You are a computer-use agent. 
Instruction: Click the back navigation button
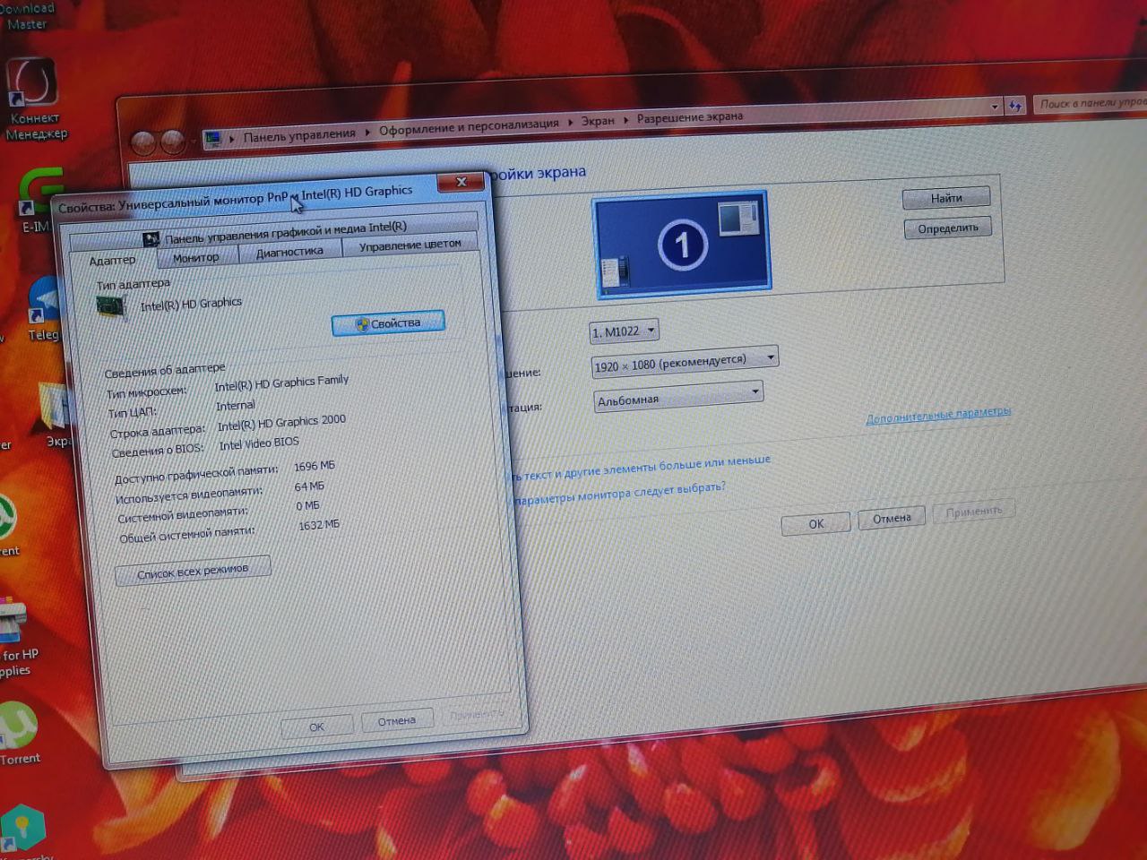143,143
